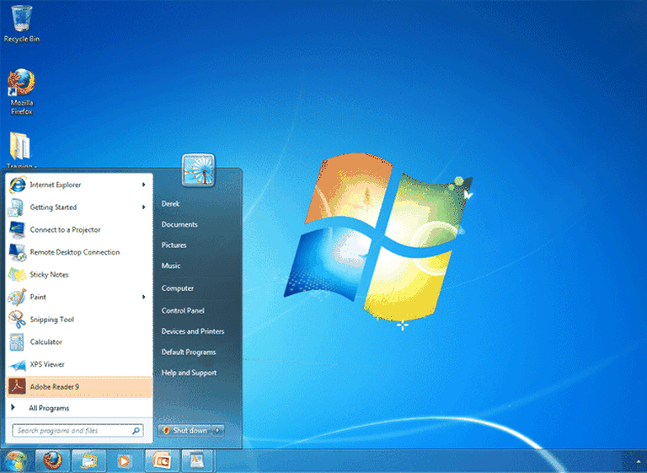
Task: Open the taskbar mail/explorer window icon
Action: point(88,460)
